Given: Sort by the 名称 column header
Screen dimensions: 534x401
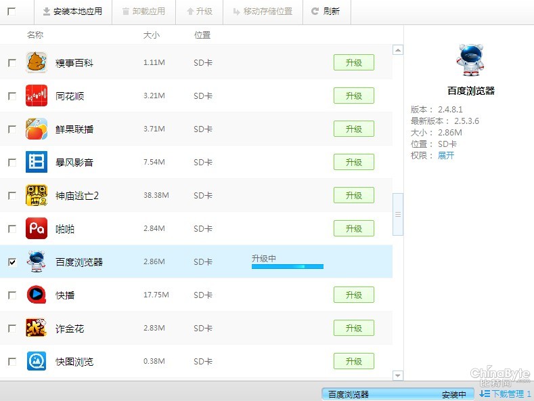Looking at the screenshot, I should tap(35, 35).
